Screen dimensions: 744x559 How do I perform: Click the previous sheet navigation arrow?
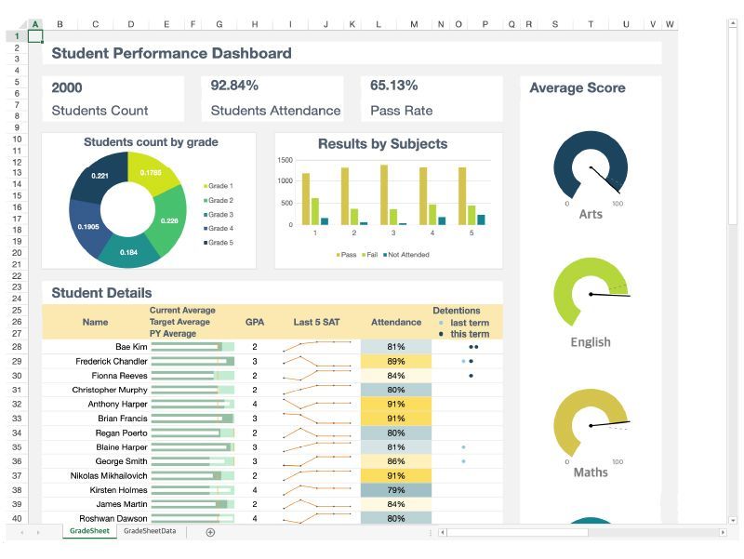(21, 532)
